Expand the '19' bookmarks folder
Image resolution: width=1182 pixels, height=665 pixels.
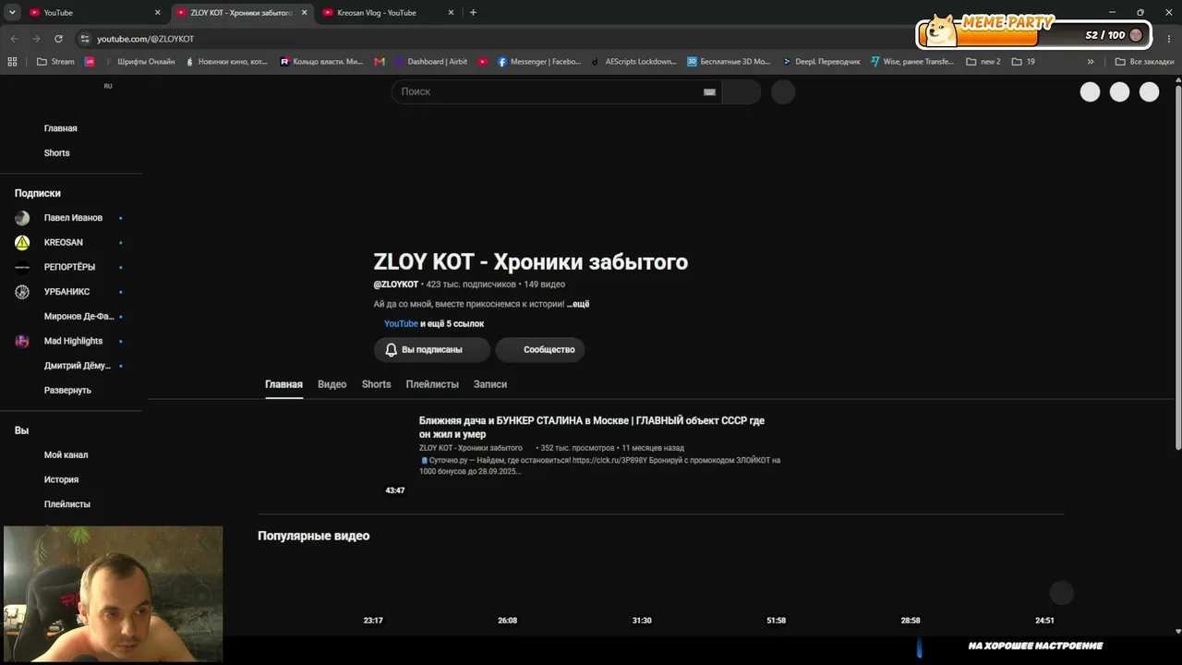click(1023, 62)
